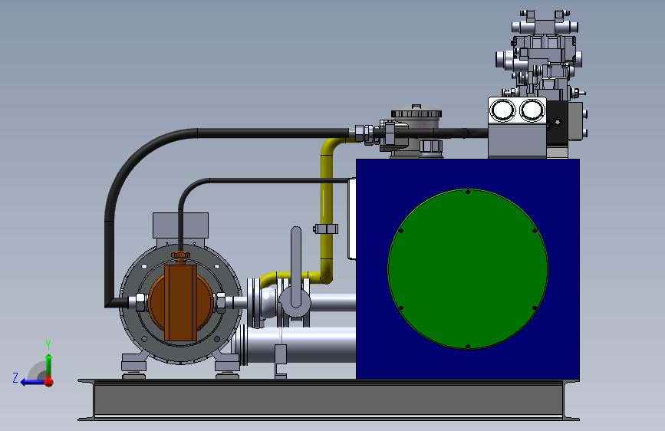Select the clamp on the yellow pipe
The width and height of the screenshot is (665, 431).
[x=326, y=229]
